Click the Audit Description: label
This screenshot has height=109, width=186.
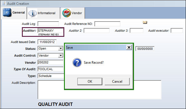pyautogui.click(x=24, y=83)
